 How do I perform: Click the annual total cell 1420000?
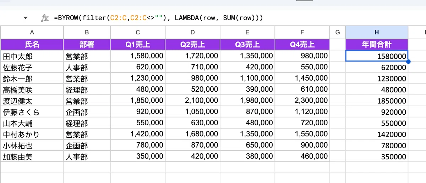377,135
